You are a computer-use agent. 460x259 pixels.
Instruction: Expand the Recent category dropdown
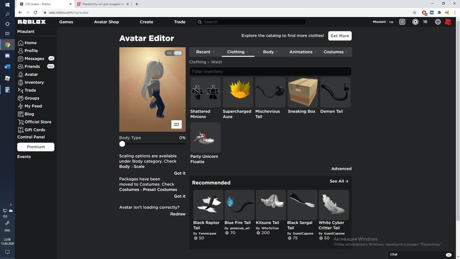(x=205, y=52)
